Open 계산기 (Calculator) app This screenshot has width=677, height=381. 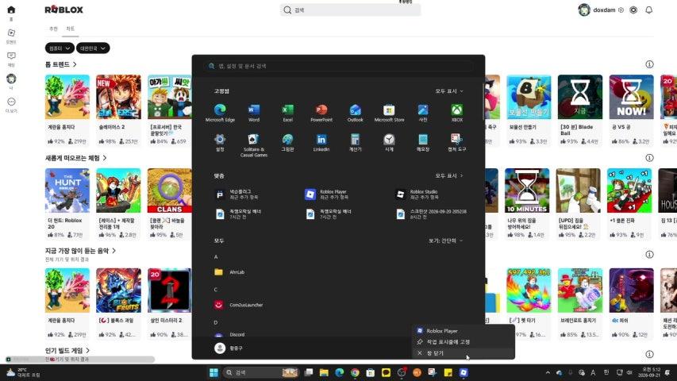355,143
